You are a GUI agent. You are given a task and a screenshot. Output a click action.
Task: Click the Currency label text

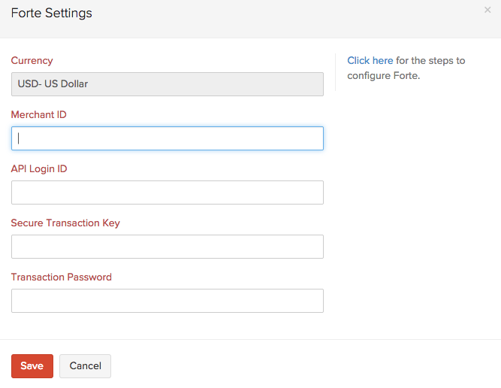point(32,60)
